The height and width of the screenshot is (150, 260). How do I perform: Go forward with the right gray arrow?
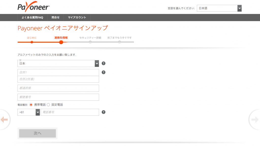[x=255, y=119]
